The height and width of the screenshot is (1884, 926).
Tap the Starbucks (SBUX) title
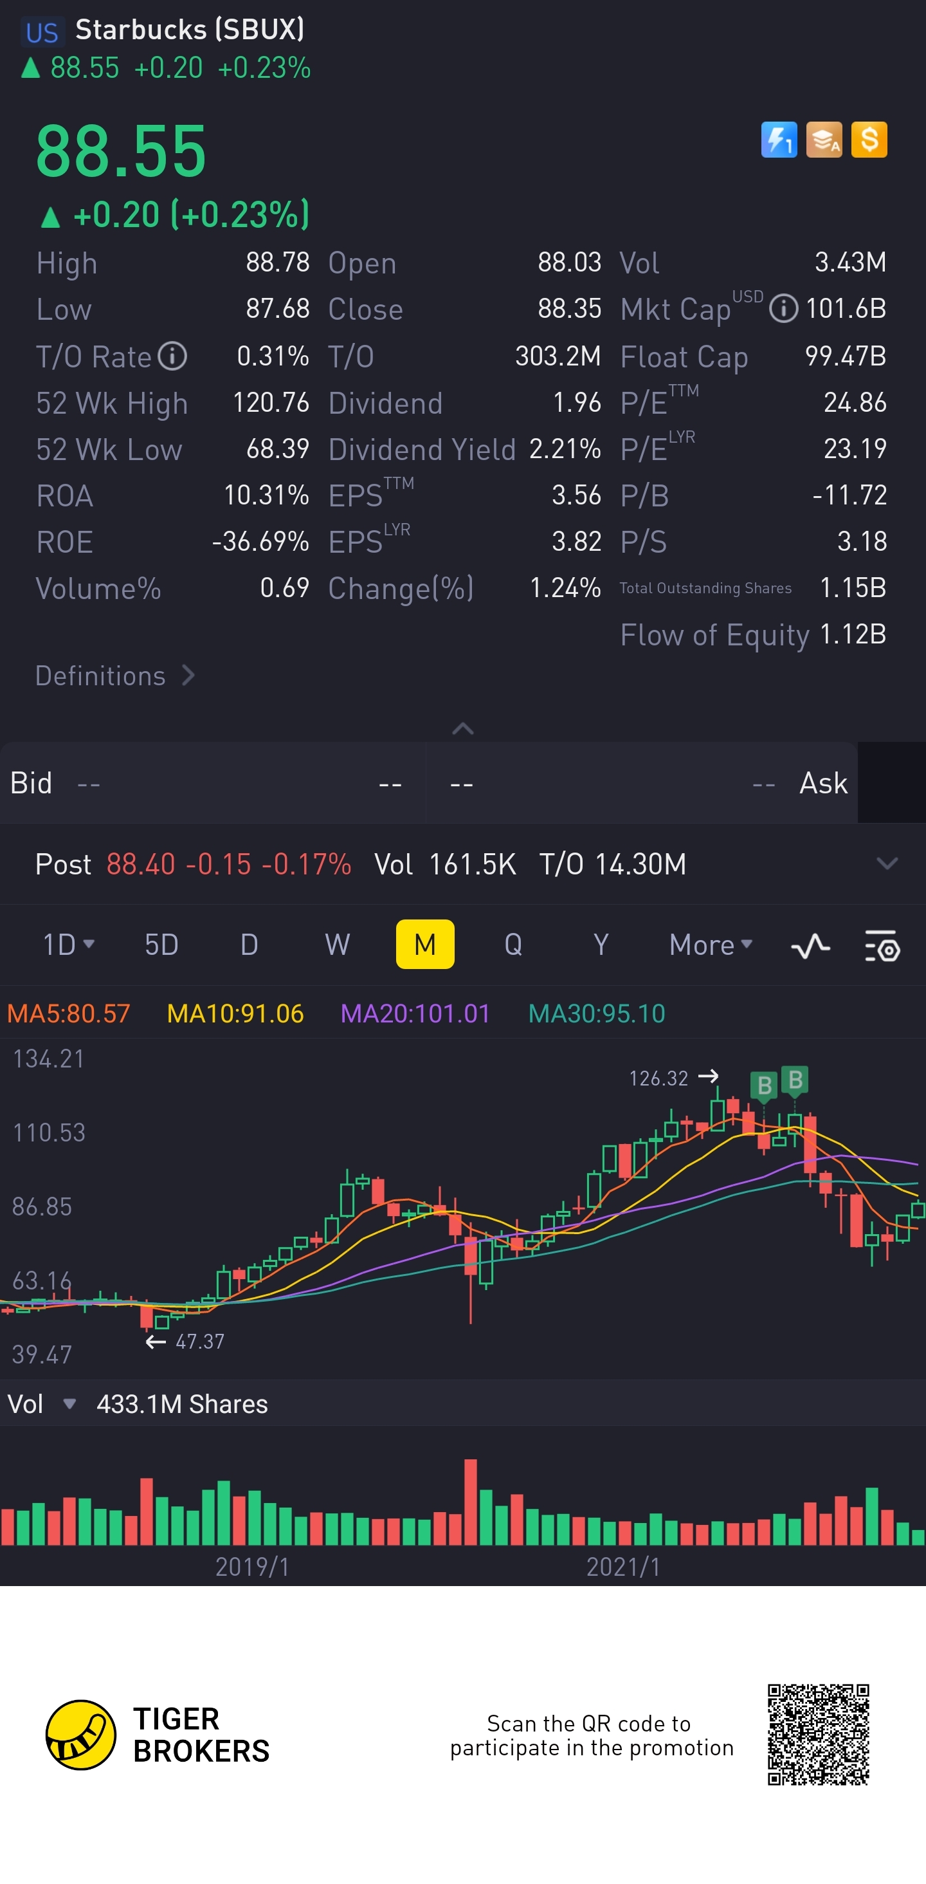pos(190,29)
